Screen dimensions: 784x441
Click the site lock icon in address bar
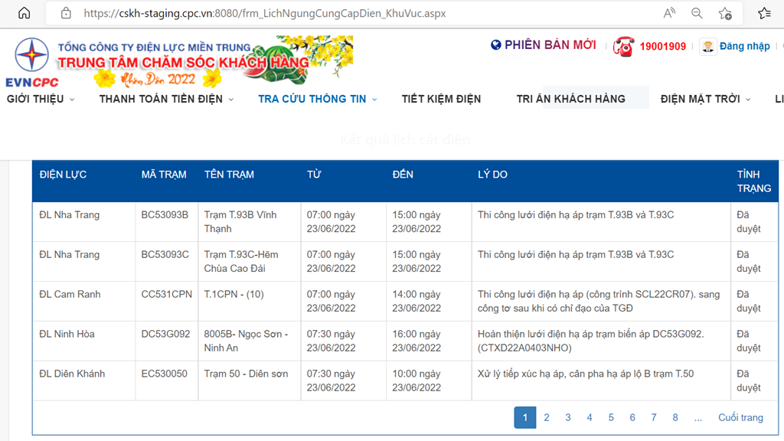point(66,13)
